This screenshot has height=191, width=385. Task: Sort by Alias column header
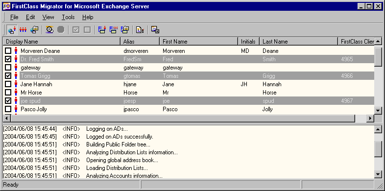coord(140,42)
